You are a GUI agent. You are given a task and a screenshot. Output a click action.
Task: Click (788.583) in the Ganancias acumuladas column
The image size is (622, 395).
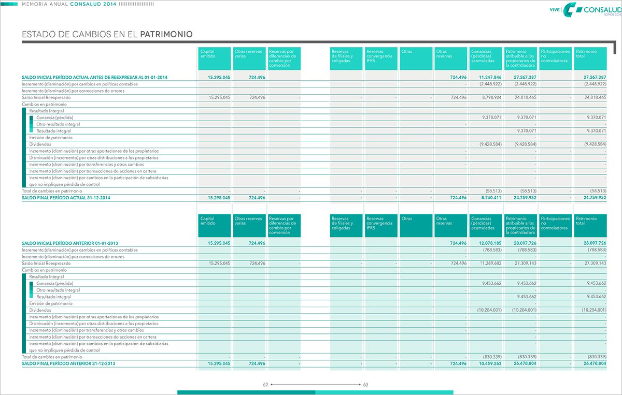[x=492, y=250]
